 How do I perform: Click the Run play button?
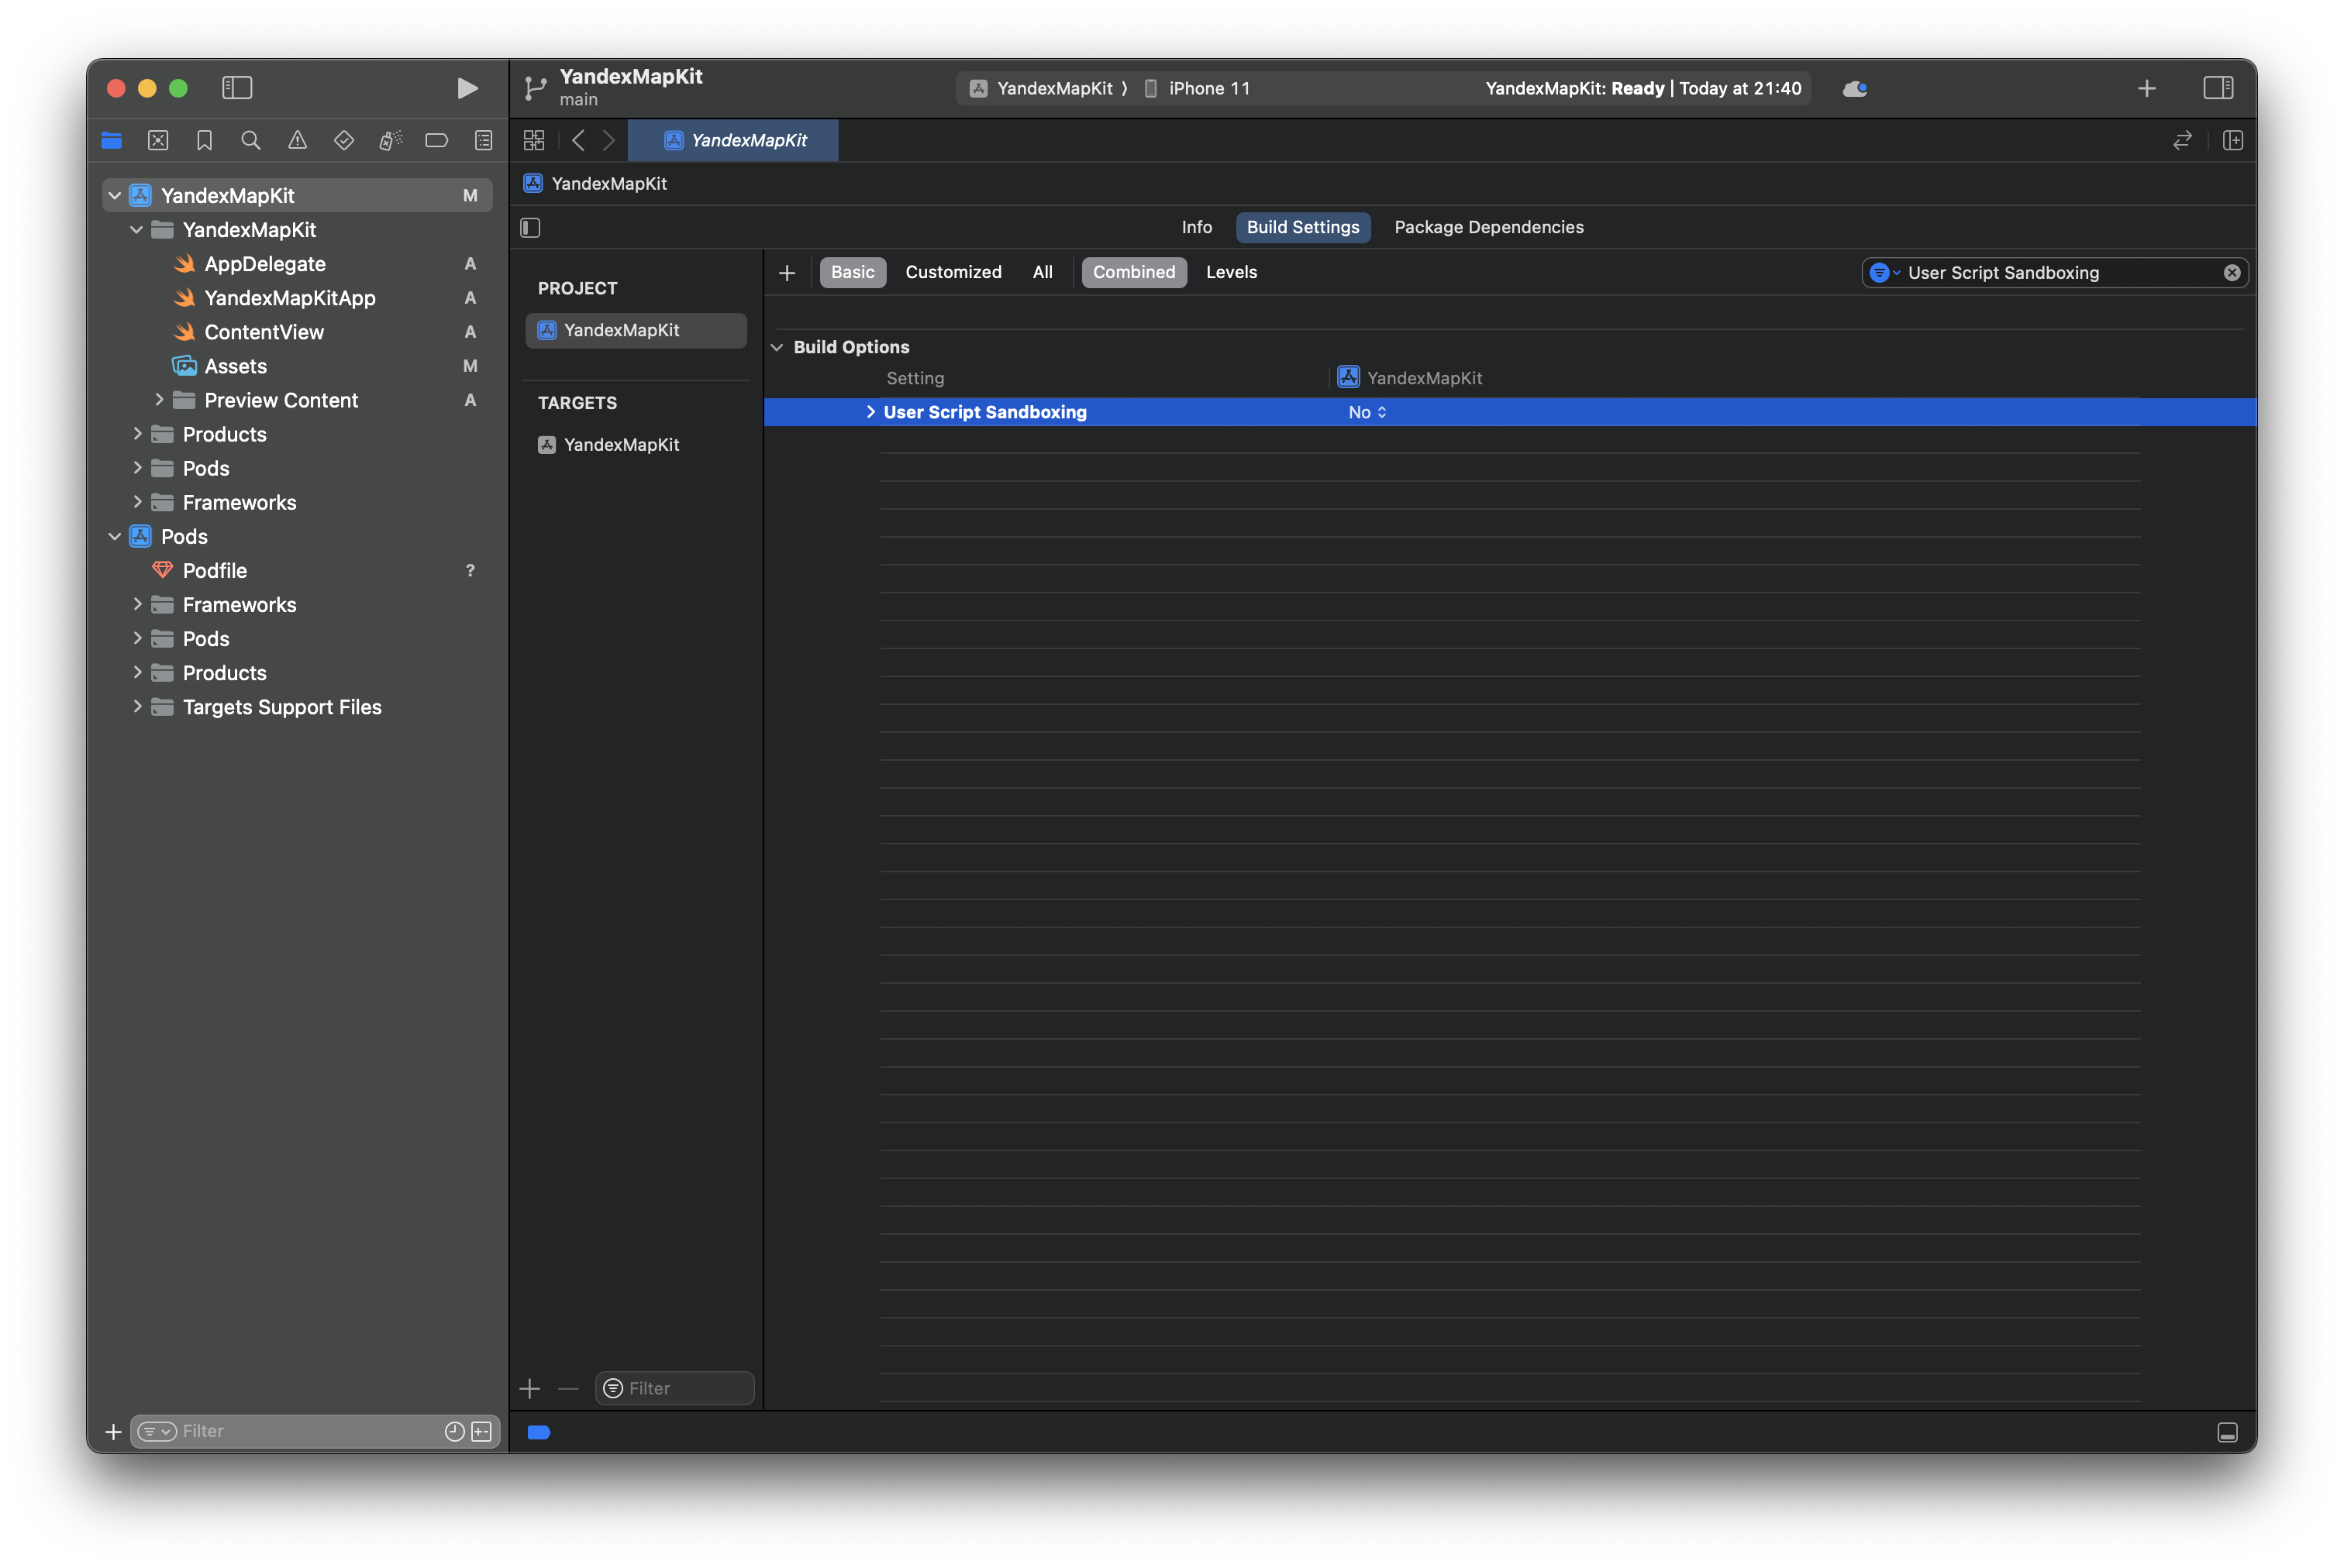[466, 88]
